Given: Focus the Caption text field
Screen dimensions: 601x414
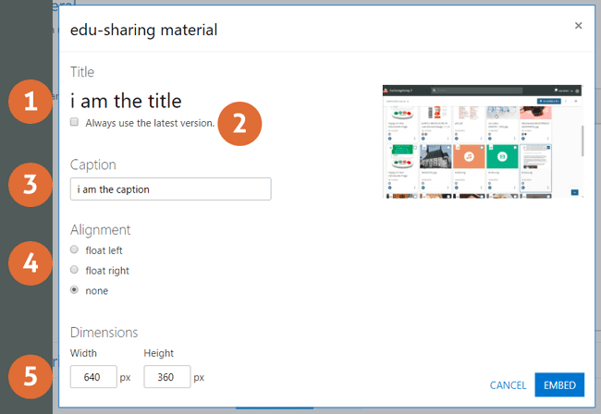Looking at the screenshot, I should click(x=170, y=189).
